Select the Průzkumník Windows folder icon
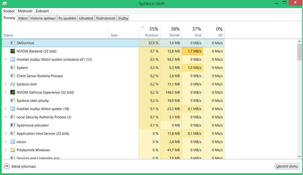The image size is (303, 175). pos(13,150)
